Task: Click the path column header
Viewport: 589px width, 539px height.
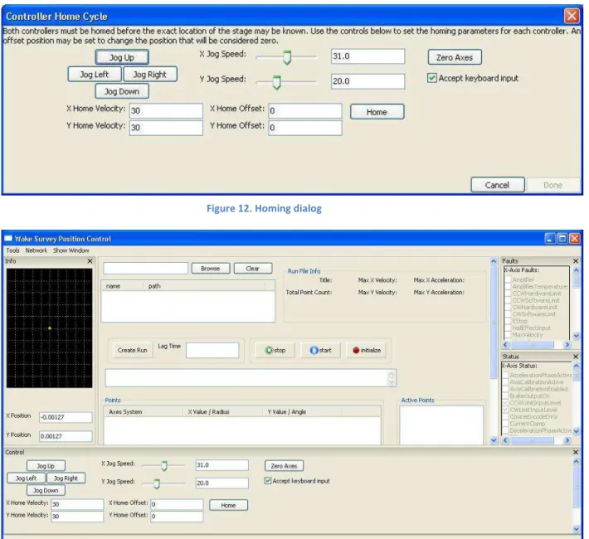Action: pos(204,286)
